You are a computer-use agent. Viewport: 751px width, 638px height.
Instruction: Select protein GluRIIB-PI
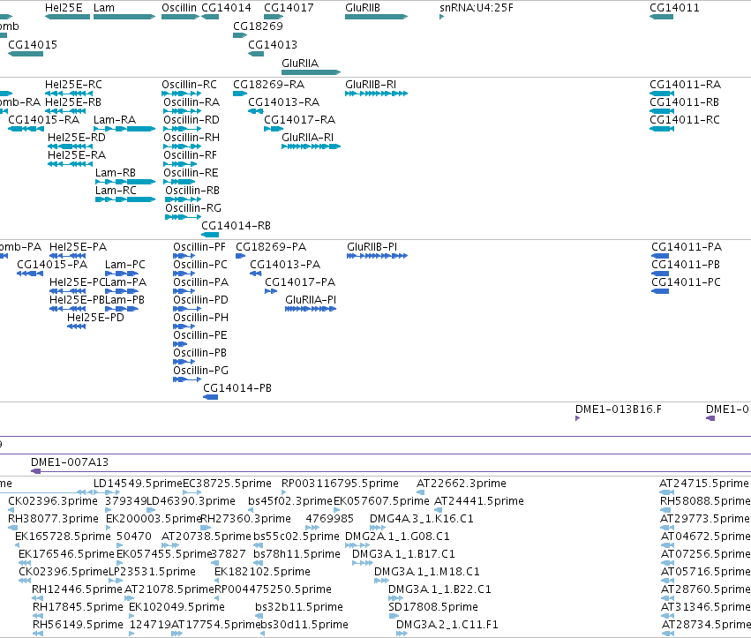372,247
